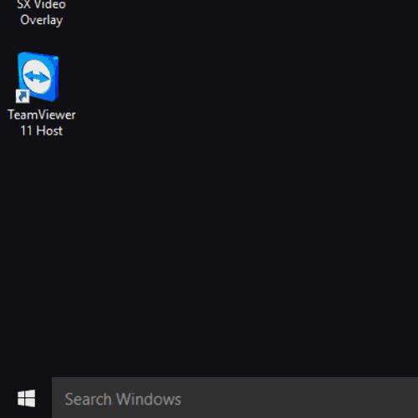
Task: Click the Windows logo in taskbar
Action: pyautogui.click(x=26, y=398)
